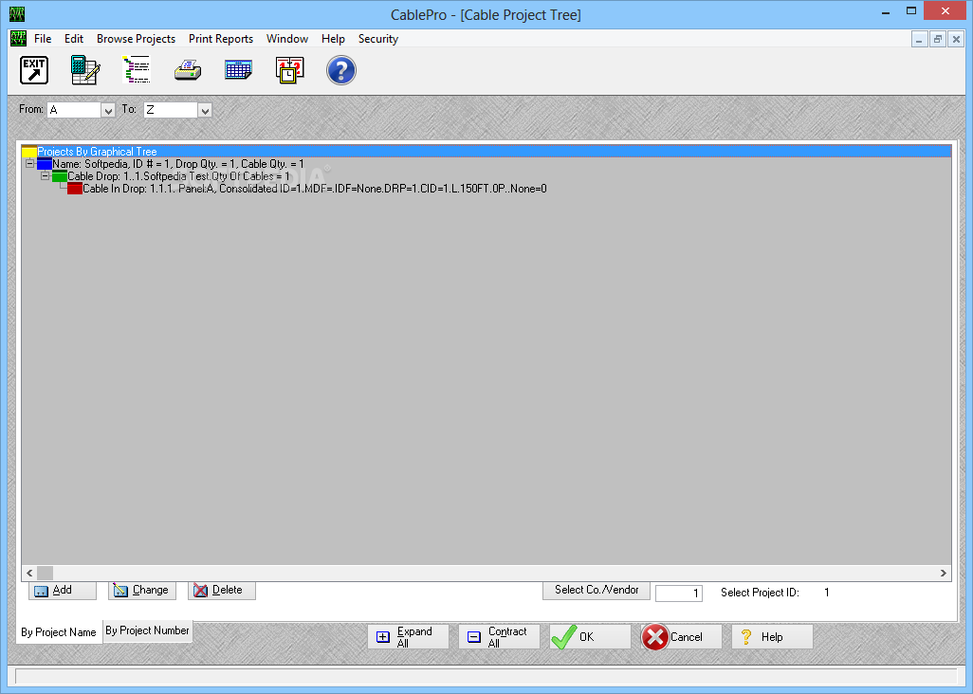Minimize the inner Cable Project Tree window
The image size is (973, 694).
point(919,39)
